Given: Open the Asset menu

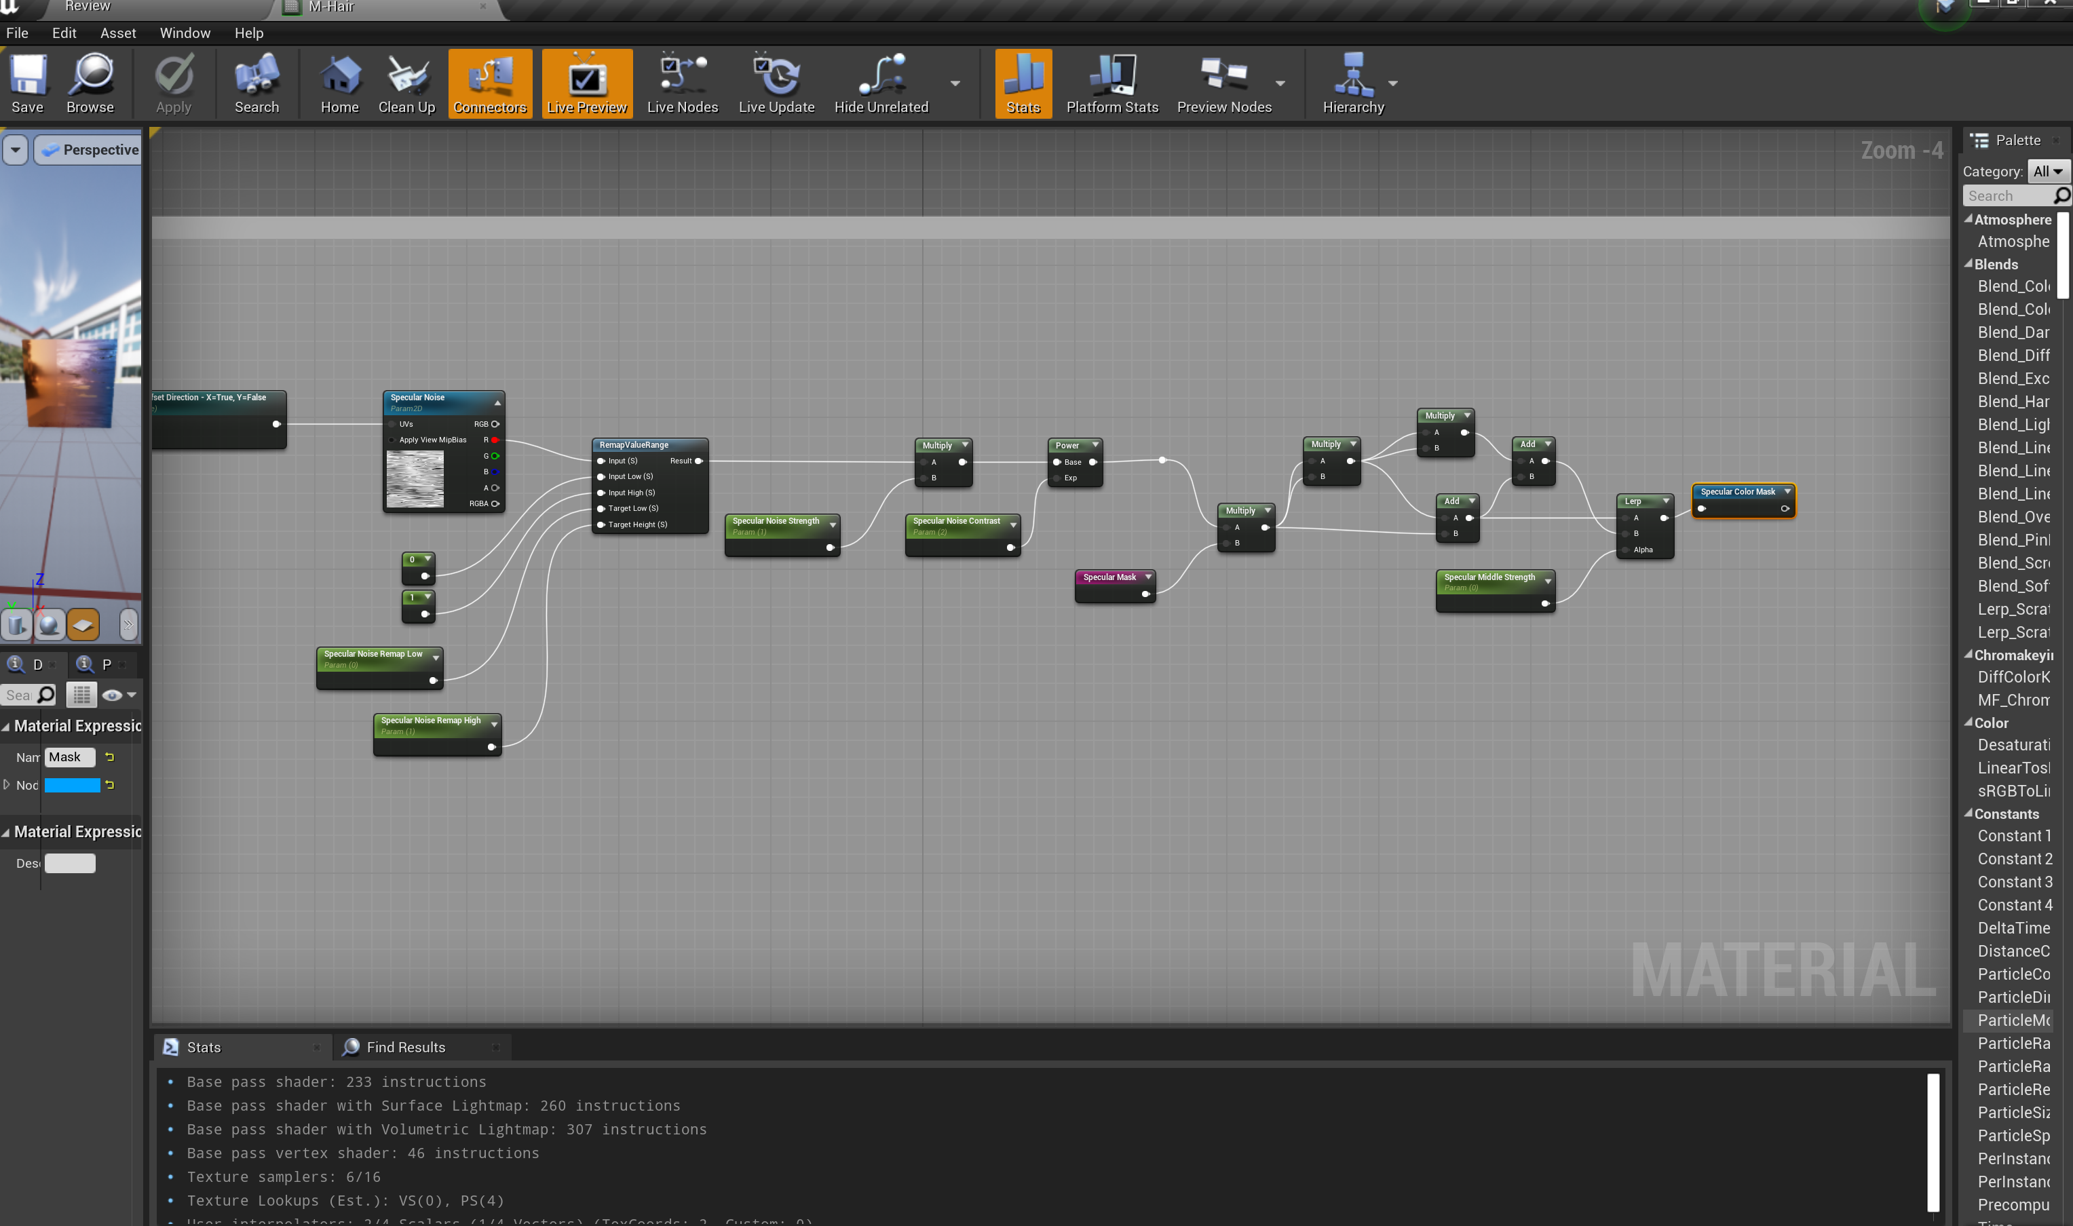Looking at the screenshot, I should click(x=118, y=33).
